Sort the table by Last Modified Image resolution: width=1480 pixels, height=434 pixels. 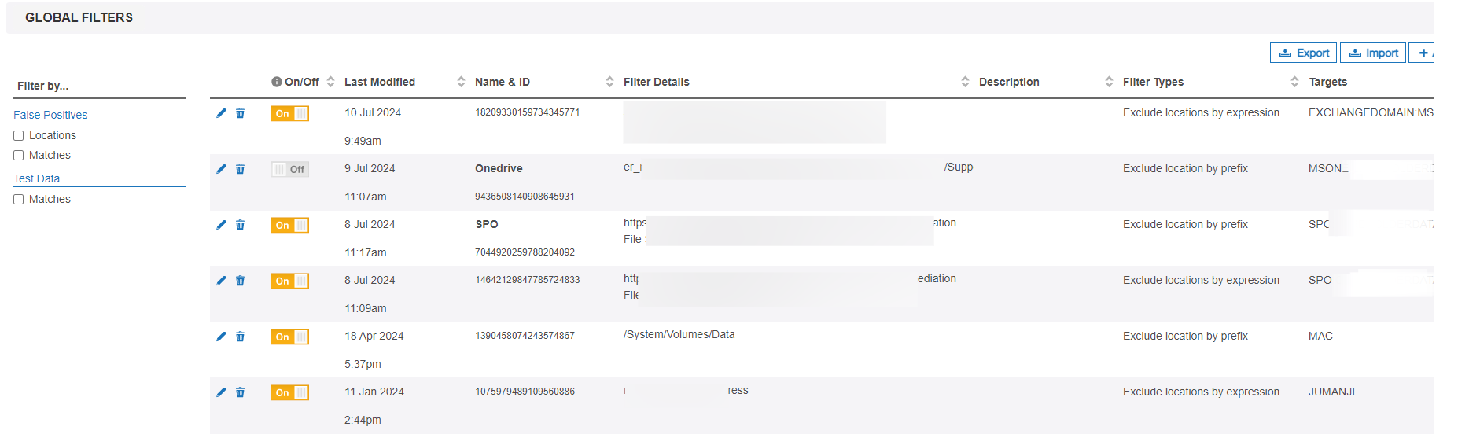tap(461, 82)
